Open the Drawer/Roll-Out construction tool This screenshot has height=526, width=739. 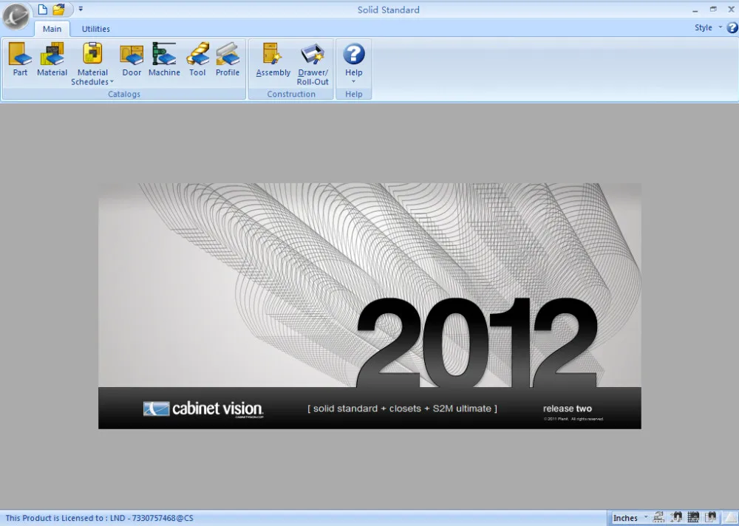pyautogui.click(x=313, y=64)
